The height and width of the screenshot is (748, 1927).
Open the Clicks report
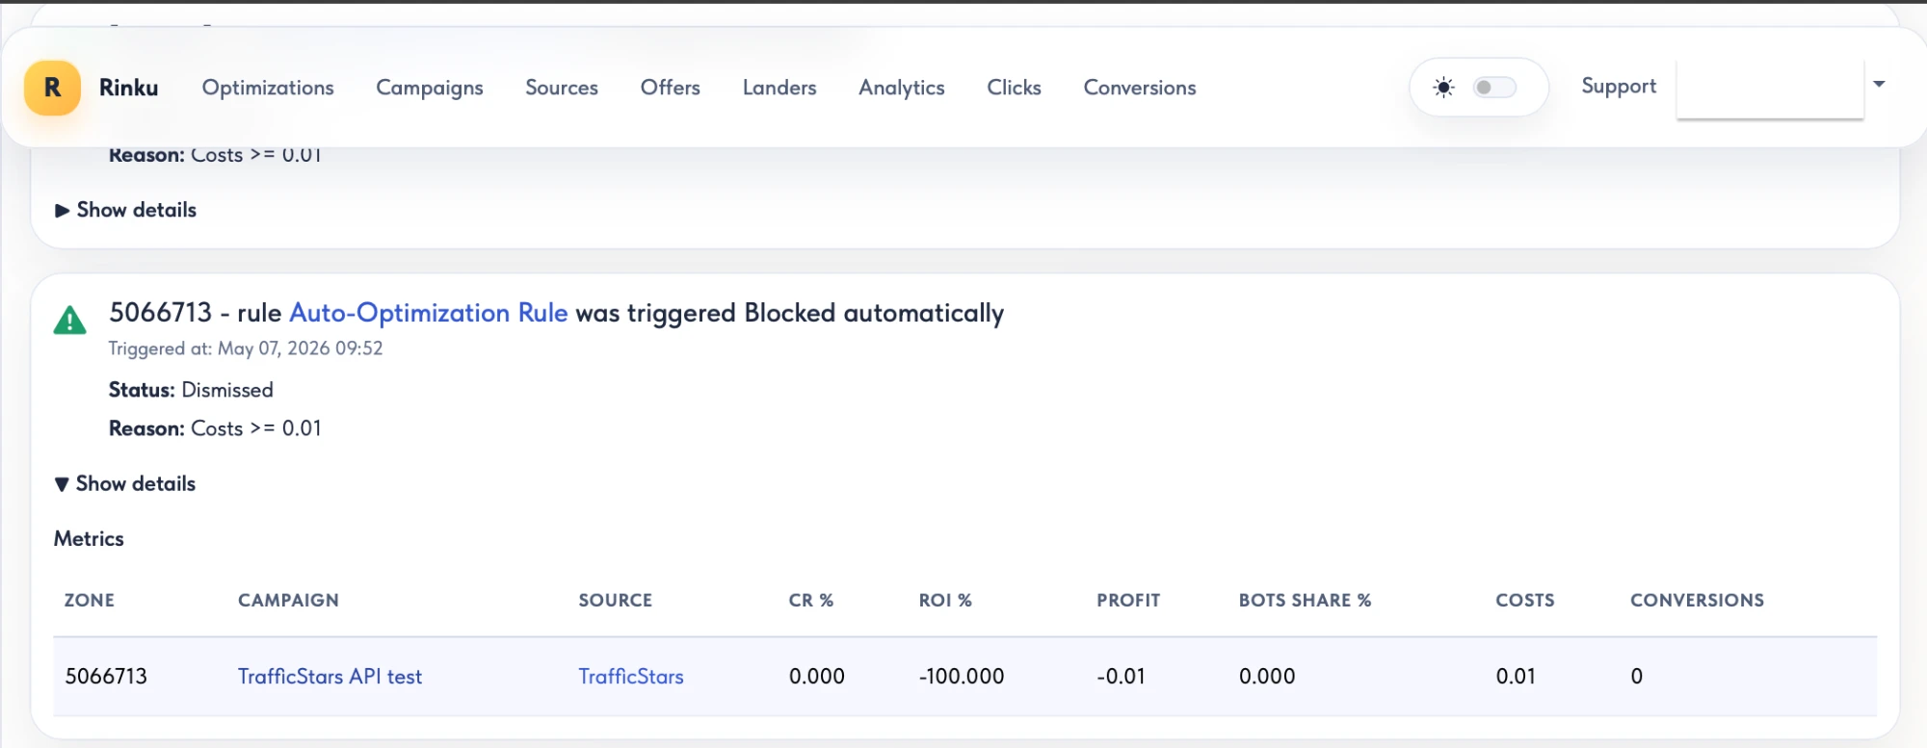pos(1014,88)
